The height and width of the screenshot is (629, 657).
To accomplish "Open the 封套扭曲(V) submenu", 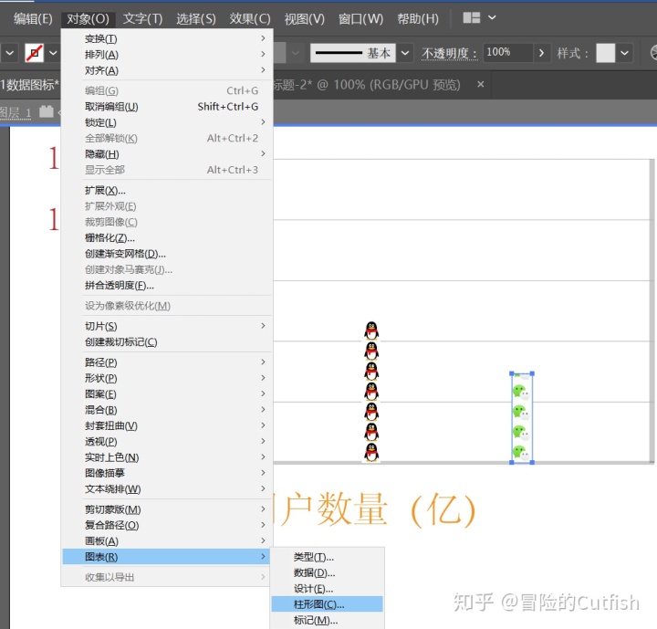I will (167, 425).
